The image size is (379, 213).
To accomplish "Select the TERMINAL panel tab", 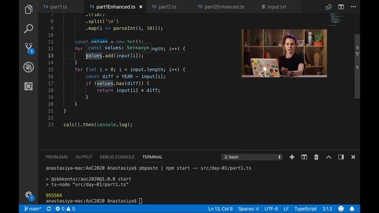I will [152, 157].
